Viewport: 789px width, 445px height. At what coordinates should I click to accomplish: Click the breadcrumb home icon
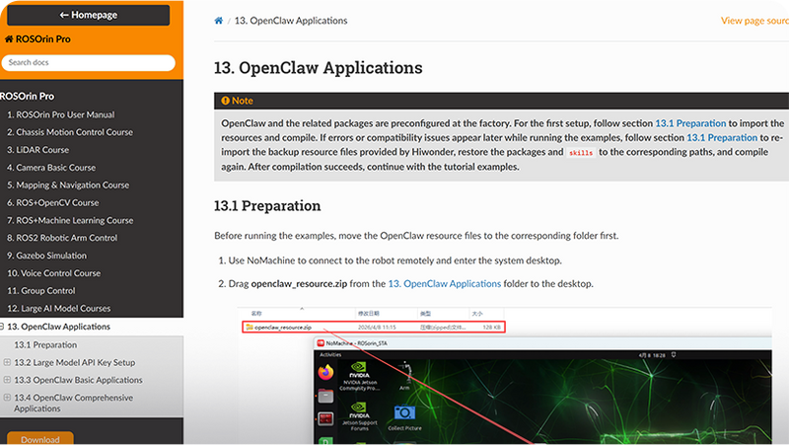point(218,21)
